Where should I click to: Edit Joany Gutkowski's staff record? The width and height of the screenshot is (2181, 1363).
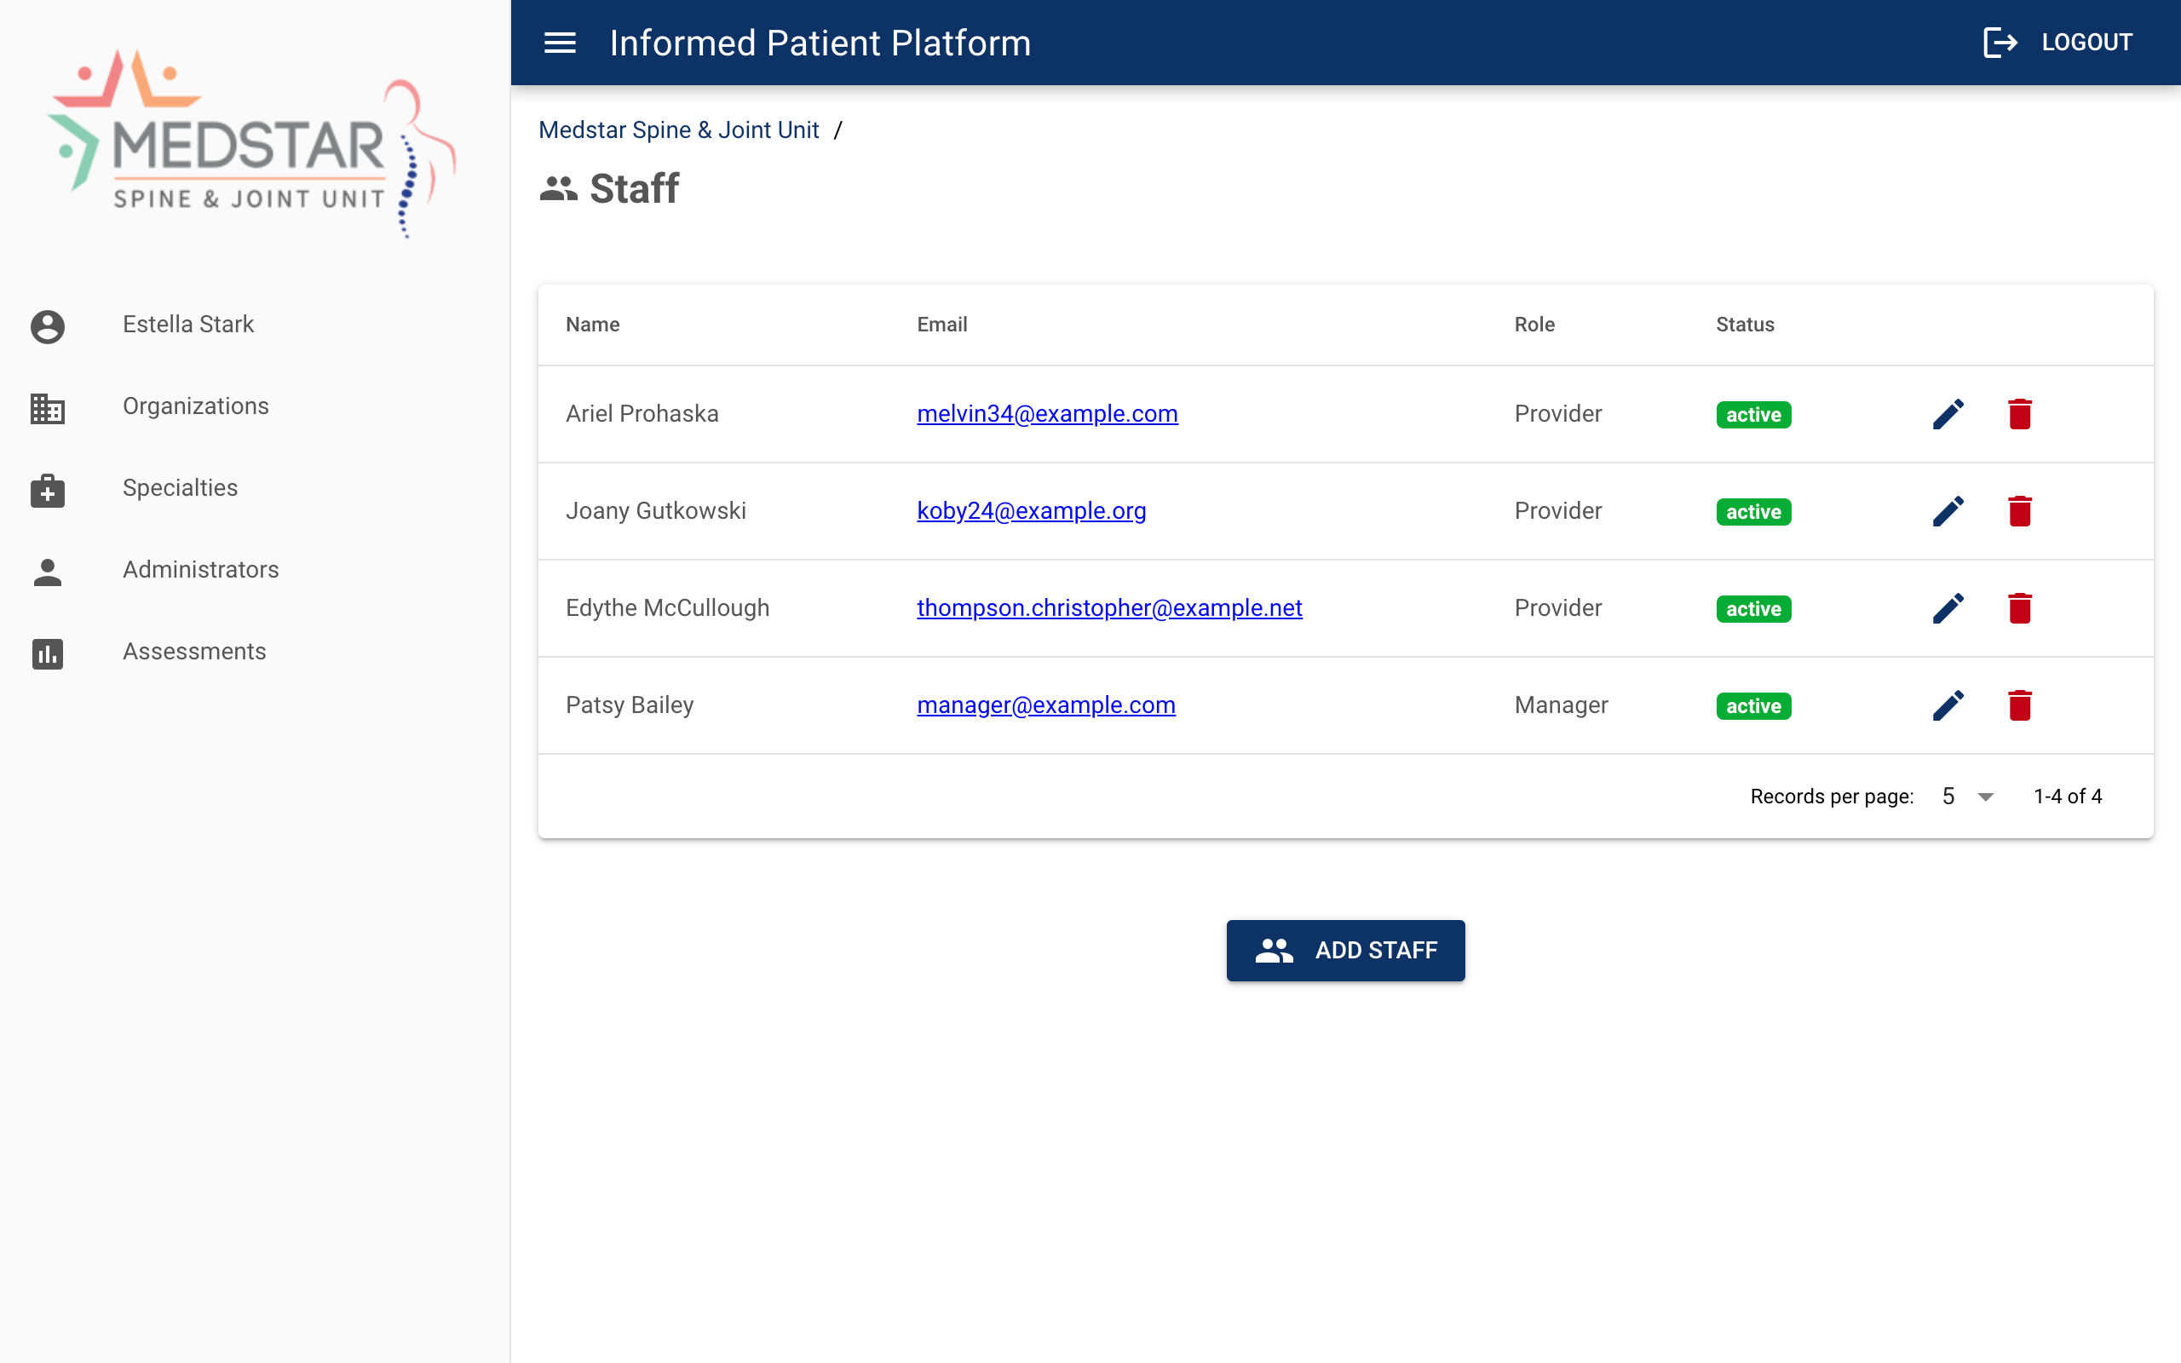pyautogui.click(x=1948, y=511)
